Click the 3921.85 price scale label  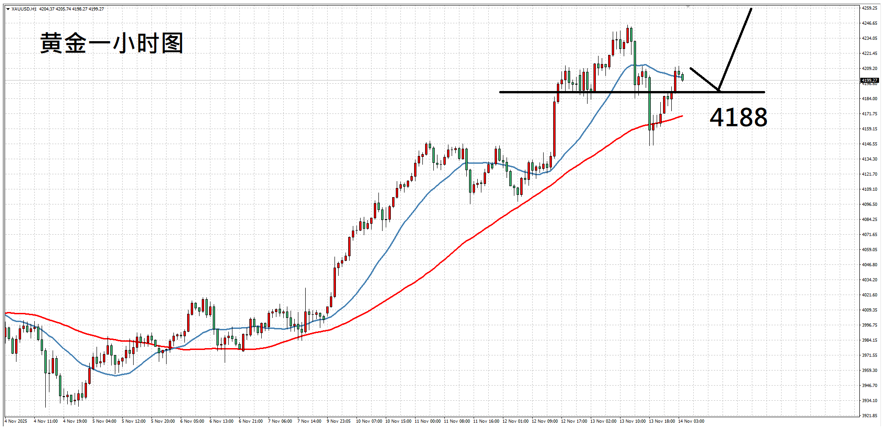tap(869, 415)
